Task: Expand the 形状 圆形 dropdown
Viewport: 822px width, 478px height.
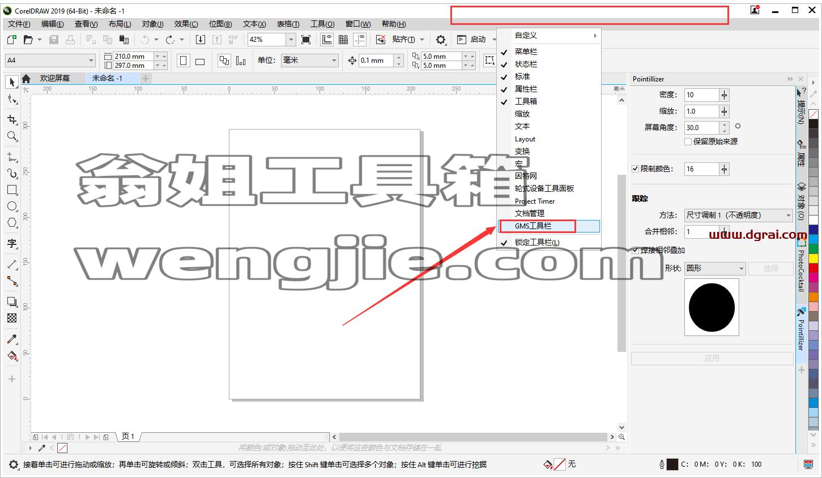Action: click(x=715, y=268)
